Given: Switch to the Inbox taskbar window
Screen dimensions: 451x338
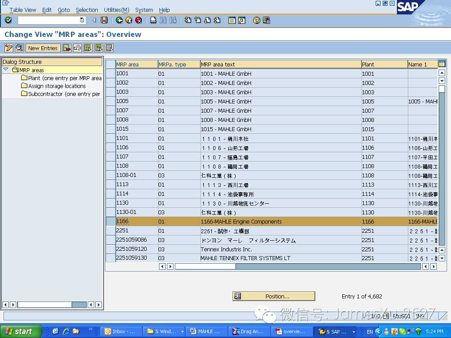Looking at the screenshot, I should pos(121,331).
